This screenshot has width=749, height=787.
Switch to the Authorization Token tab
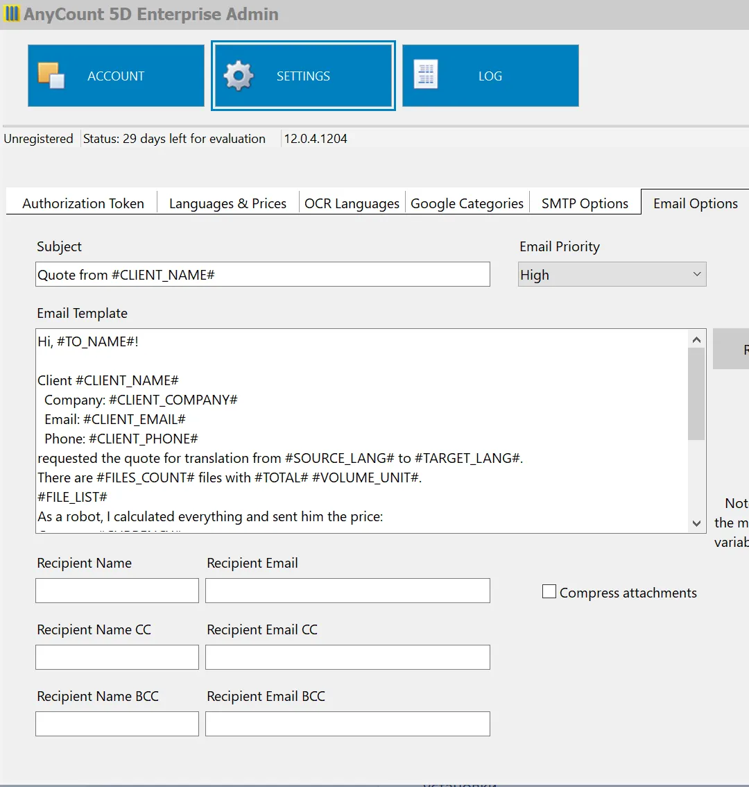click(x=83, y=203)
